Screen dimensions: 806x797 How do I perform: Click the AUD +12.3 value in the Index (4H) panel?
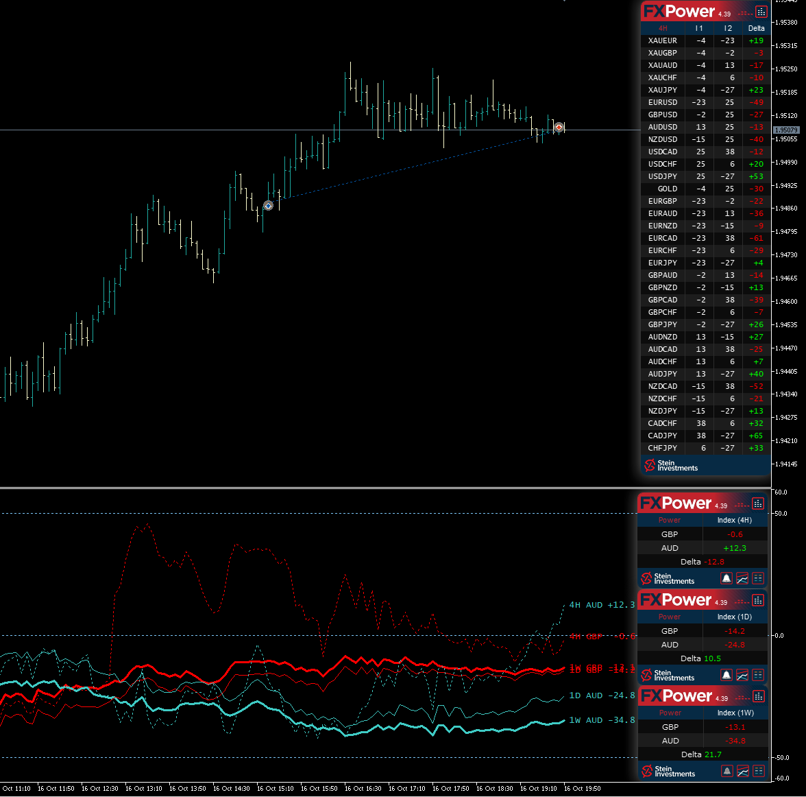(735, 549)
